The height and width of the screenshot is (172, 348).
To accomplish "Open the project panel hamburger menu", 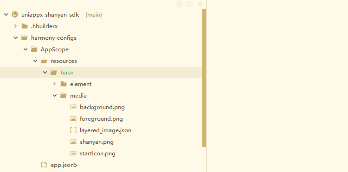I will [200, 4].
